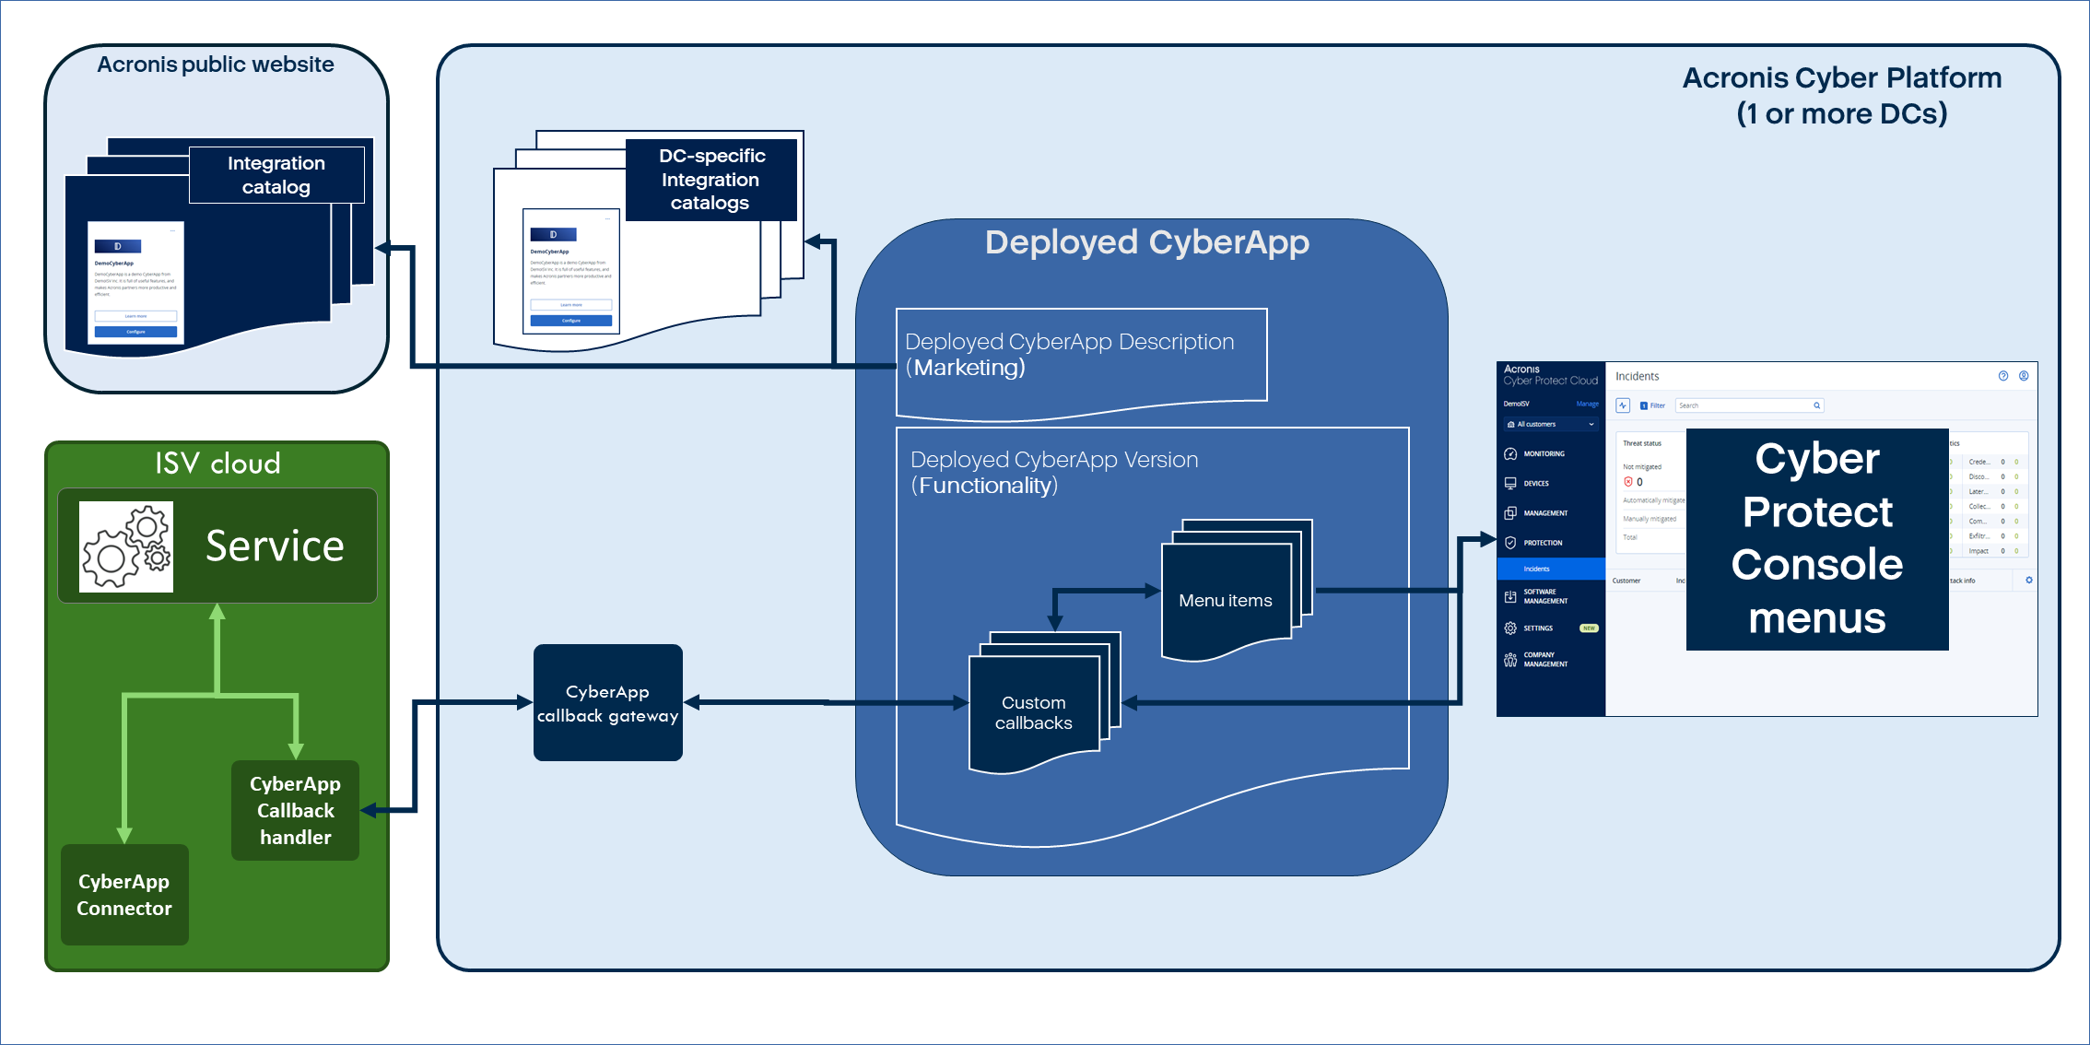The width and height of the screenshot is (2090, 1045).
Task: Click the 'Manually mitigated' label
Action: 1650,519
